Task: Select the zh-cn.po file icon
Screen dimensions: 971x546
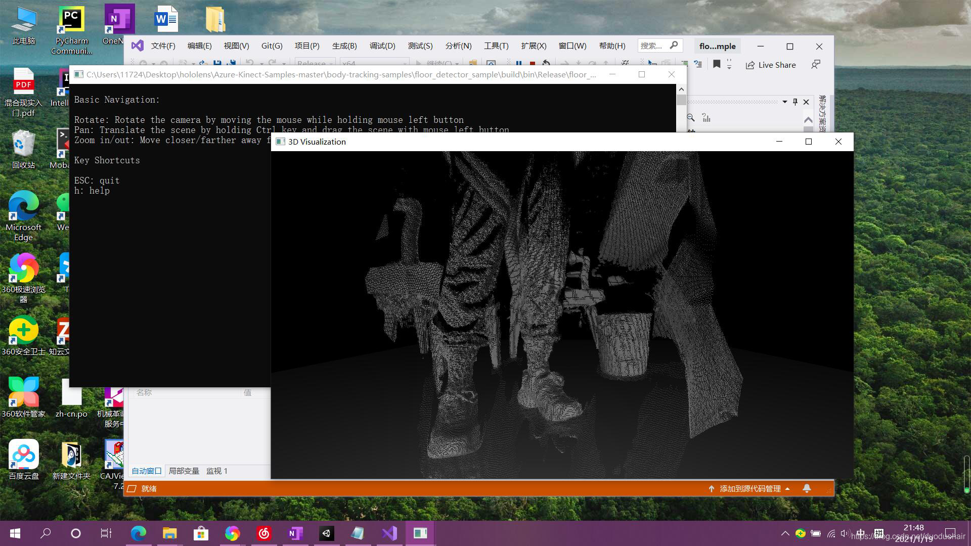Action: pos(71,397)
